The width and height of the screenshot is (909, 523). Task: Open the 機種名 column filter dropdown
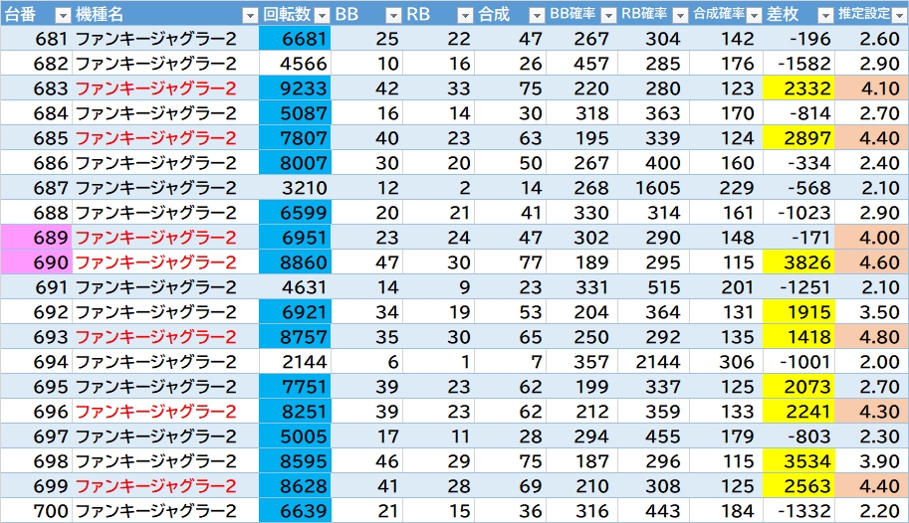tap(250, 15)
